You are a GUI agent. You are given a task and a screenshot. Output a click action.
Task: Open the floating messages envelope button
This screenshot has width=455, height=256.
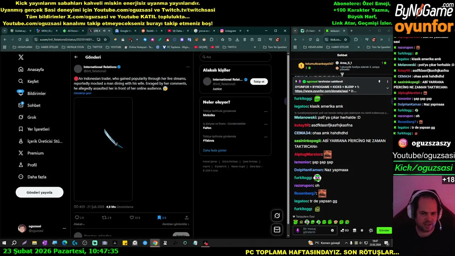[x=277, y=230]
